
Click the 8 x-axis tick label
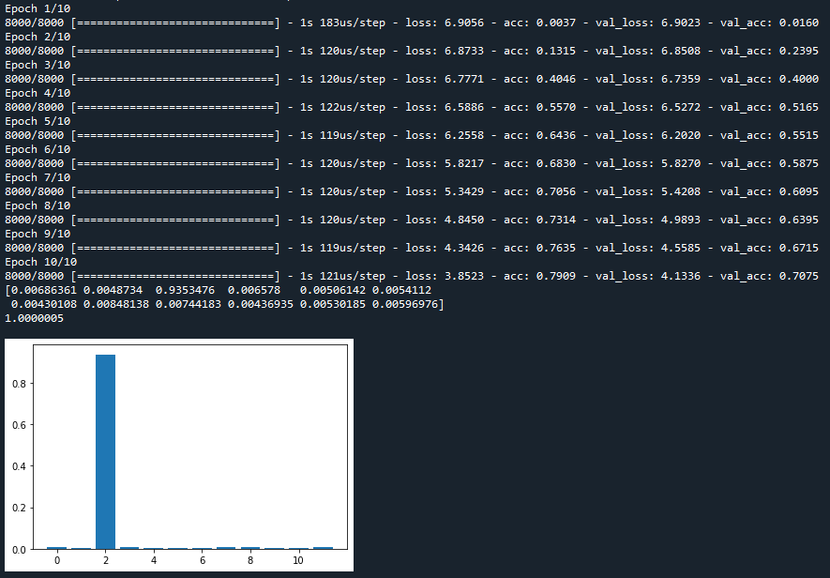click(250, 560)
